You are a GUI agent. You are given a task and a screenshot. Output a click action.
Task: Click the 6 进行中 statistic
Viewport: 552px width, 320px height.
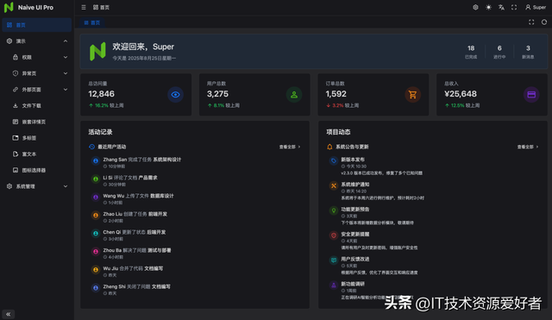click(x=499, y=52)
